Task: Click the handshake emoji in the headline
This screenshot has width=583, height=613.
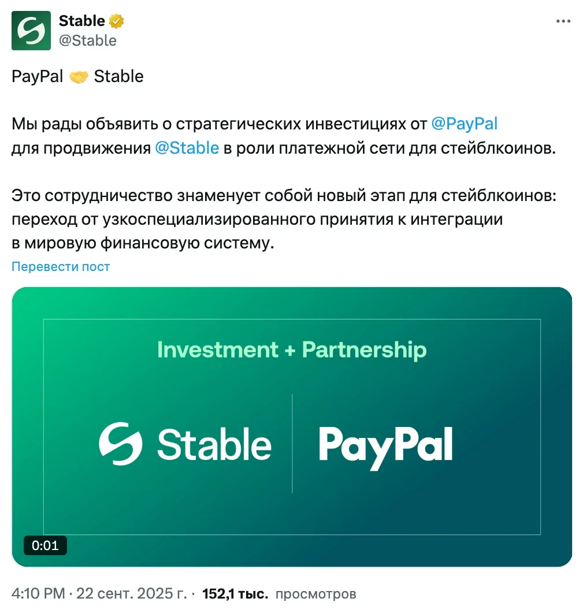Action: (79, 77)
